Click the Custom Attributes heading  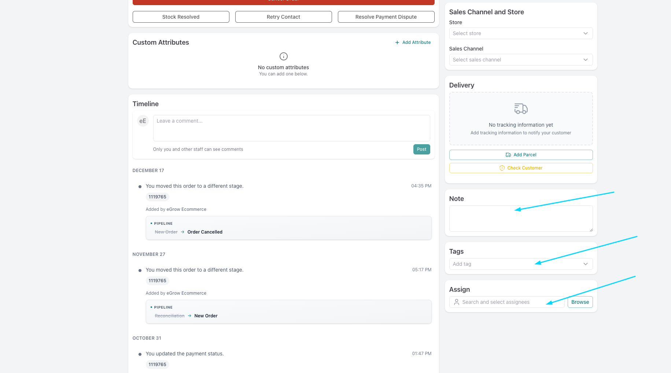[161, 42]
